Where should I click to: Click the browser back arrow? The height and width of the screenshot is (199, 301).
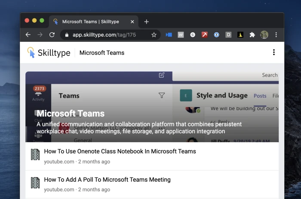(x=28, y=35)
